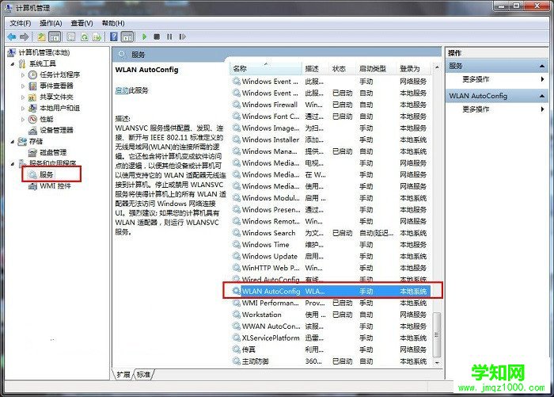Expand the 本地用户和组 node arrow
554x397 pixels.
[23, 109]
